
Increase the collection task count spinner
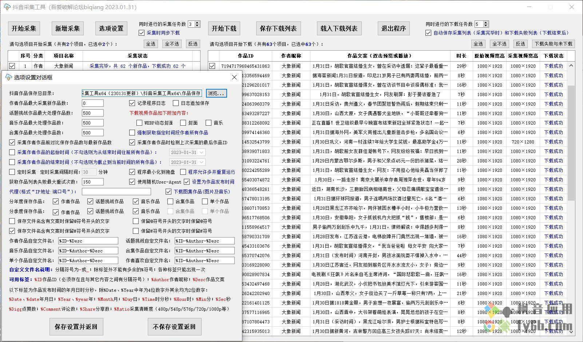pos(197,23)
